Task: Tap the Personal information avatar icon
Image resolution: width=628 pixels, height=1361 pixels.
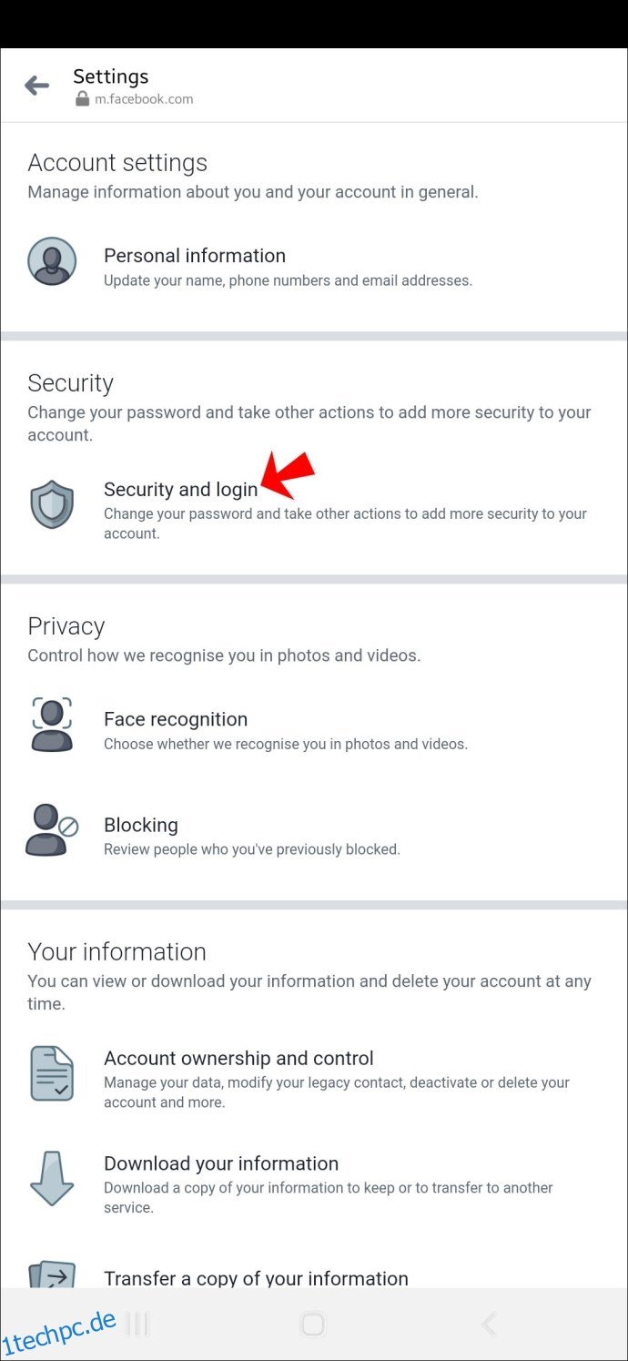Action: [x=51, y=263]
